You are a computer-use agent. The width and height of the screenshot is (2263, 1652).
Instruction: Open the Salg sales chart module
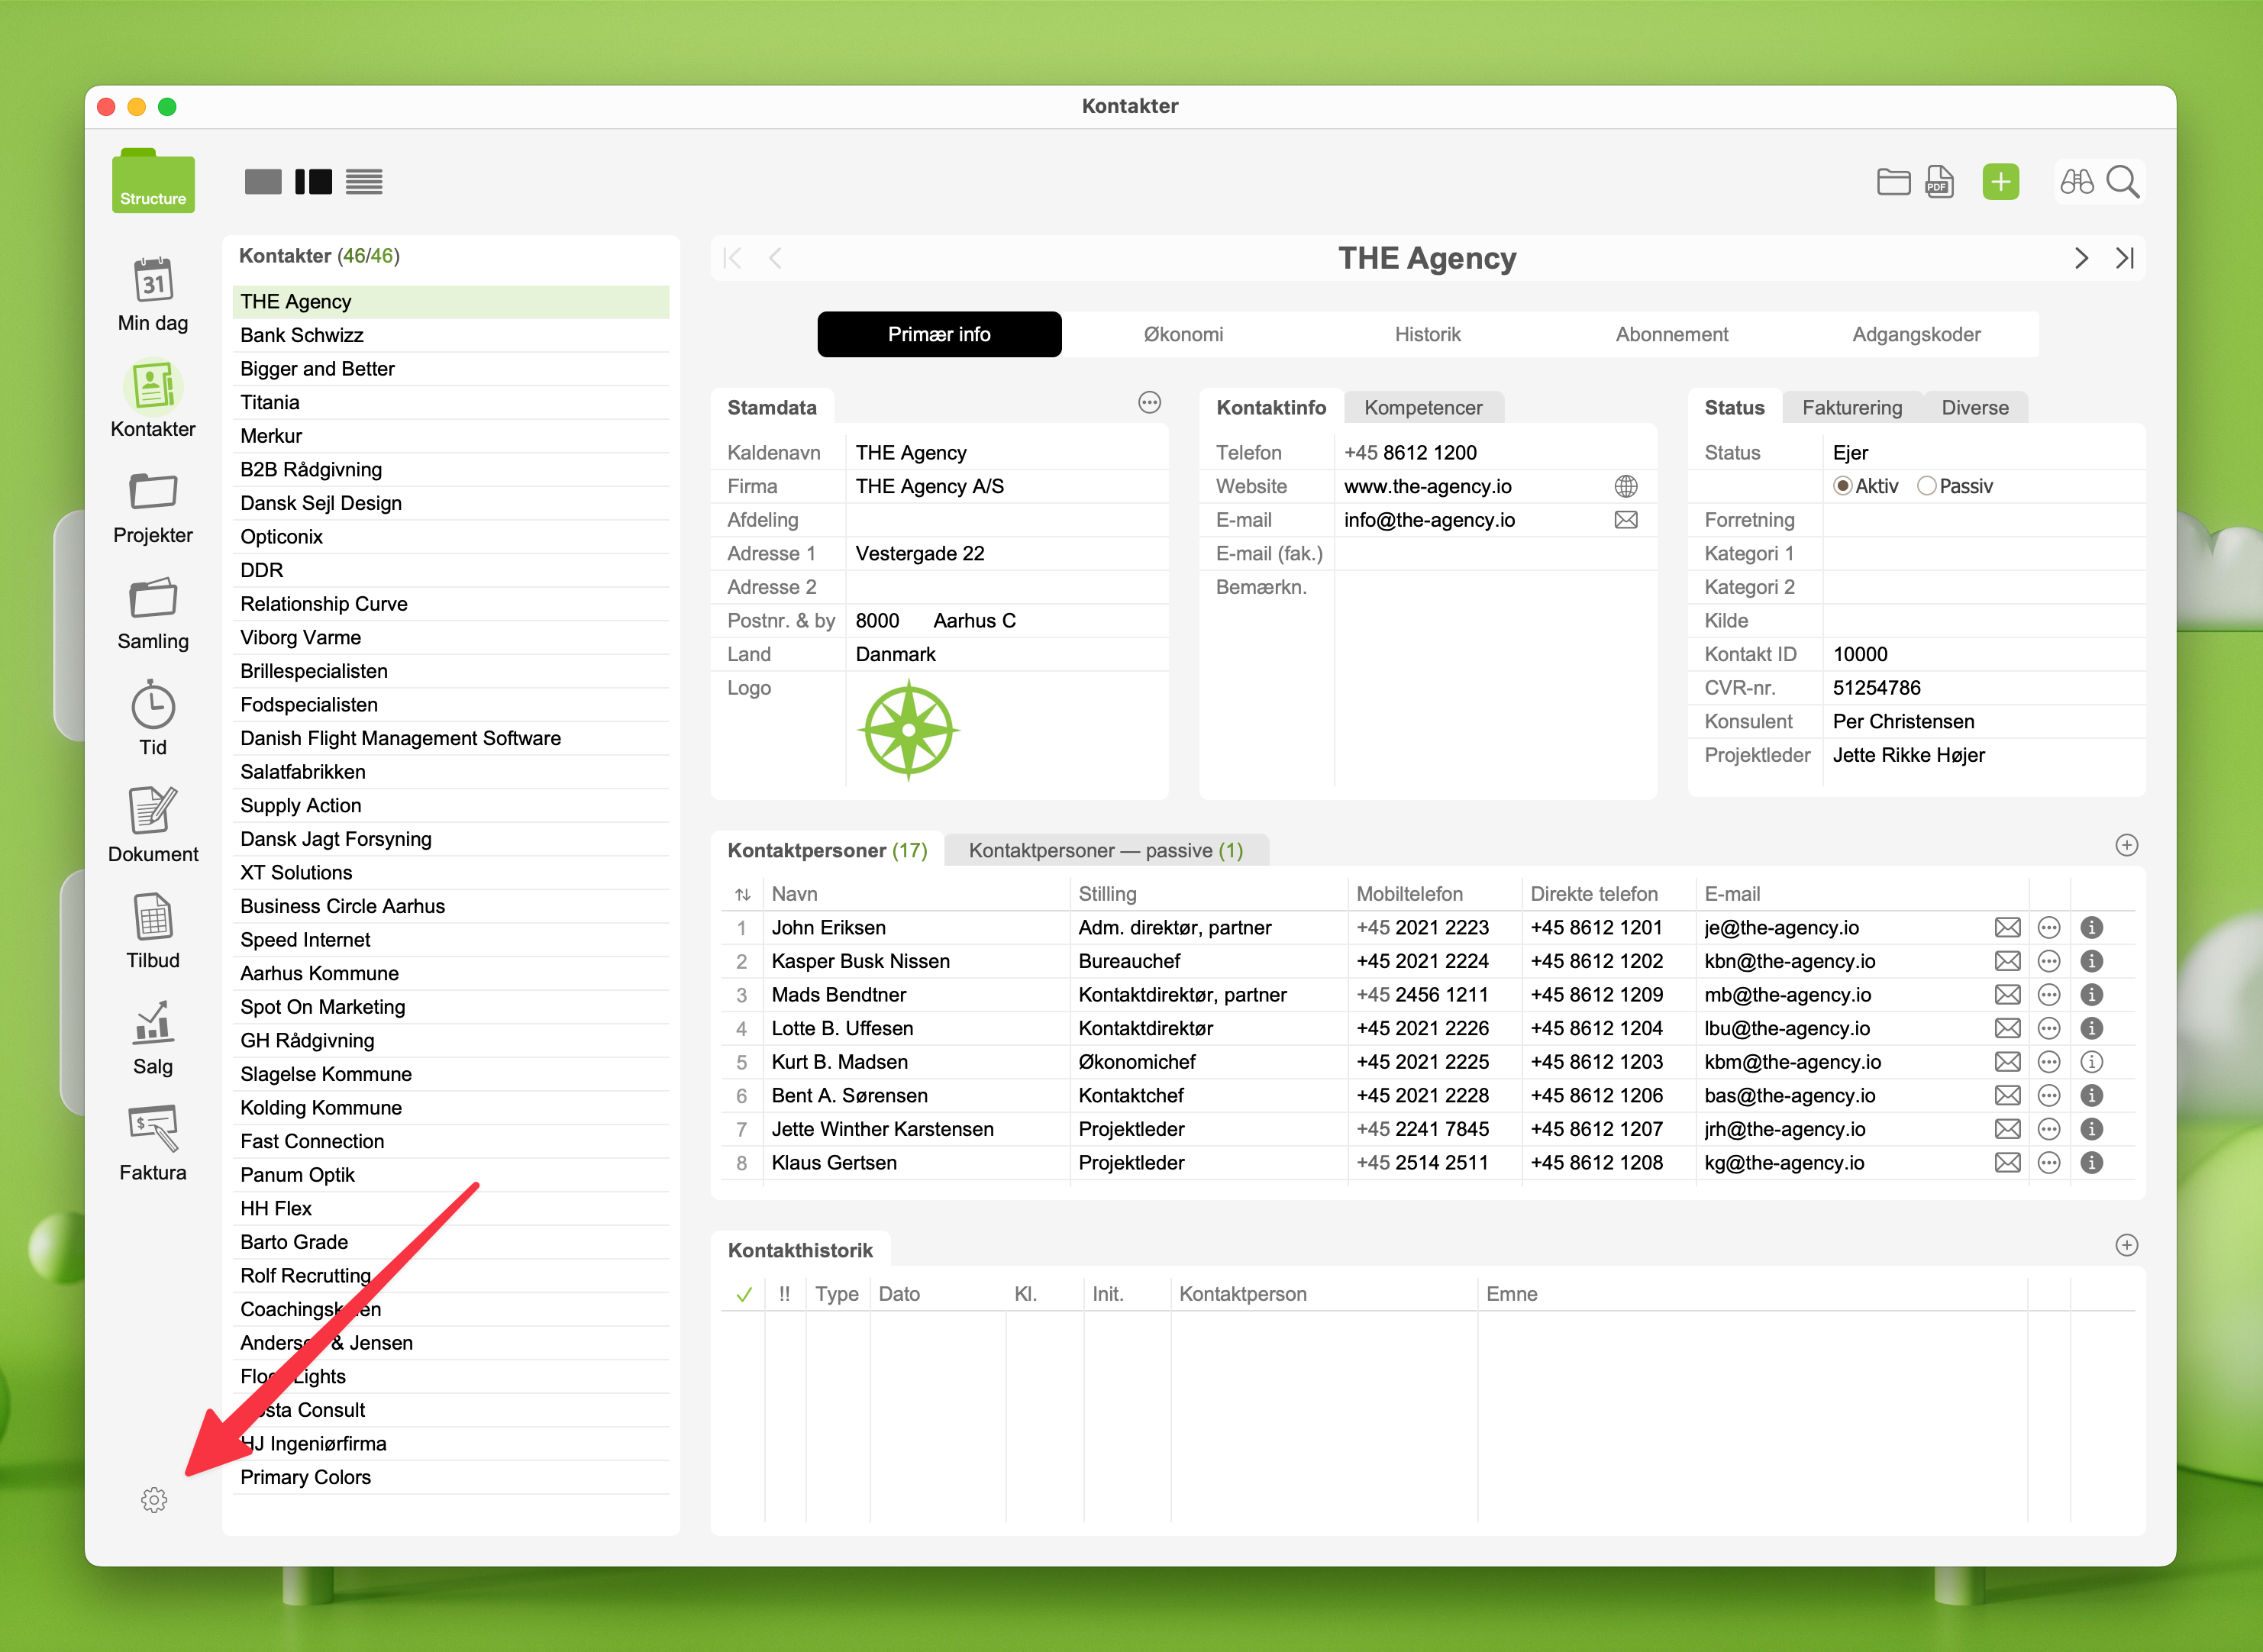click(153, 1023)
